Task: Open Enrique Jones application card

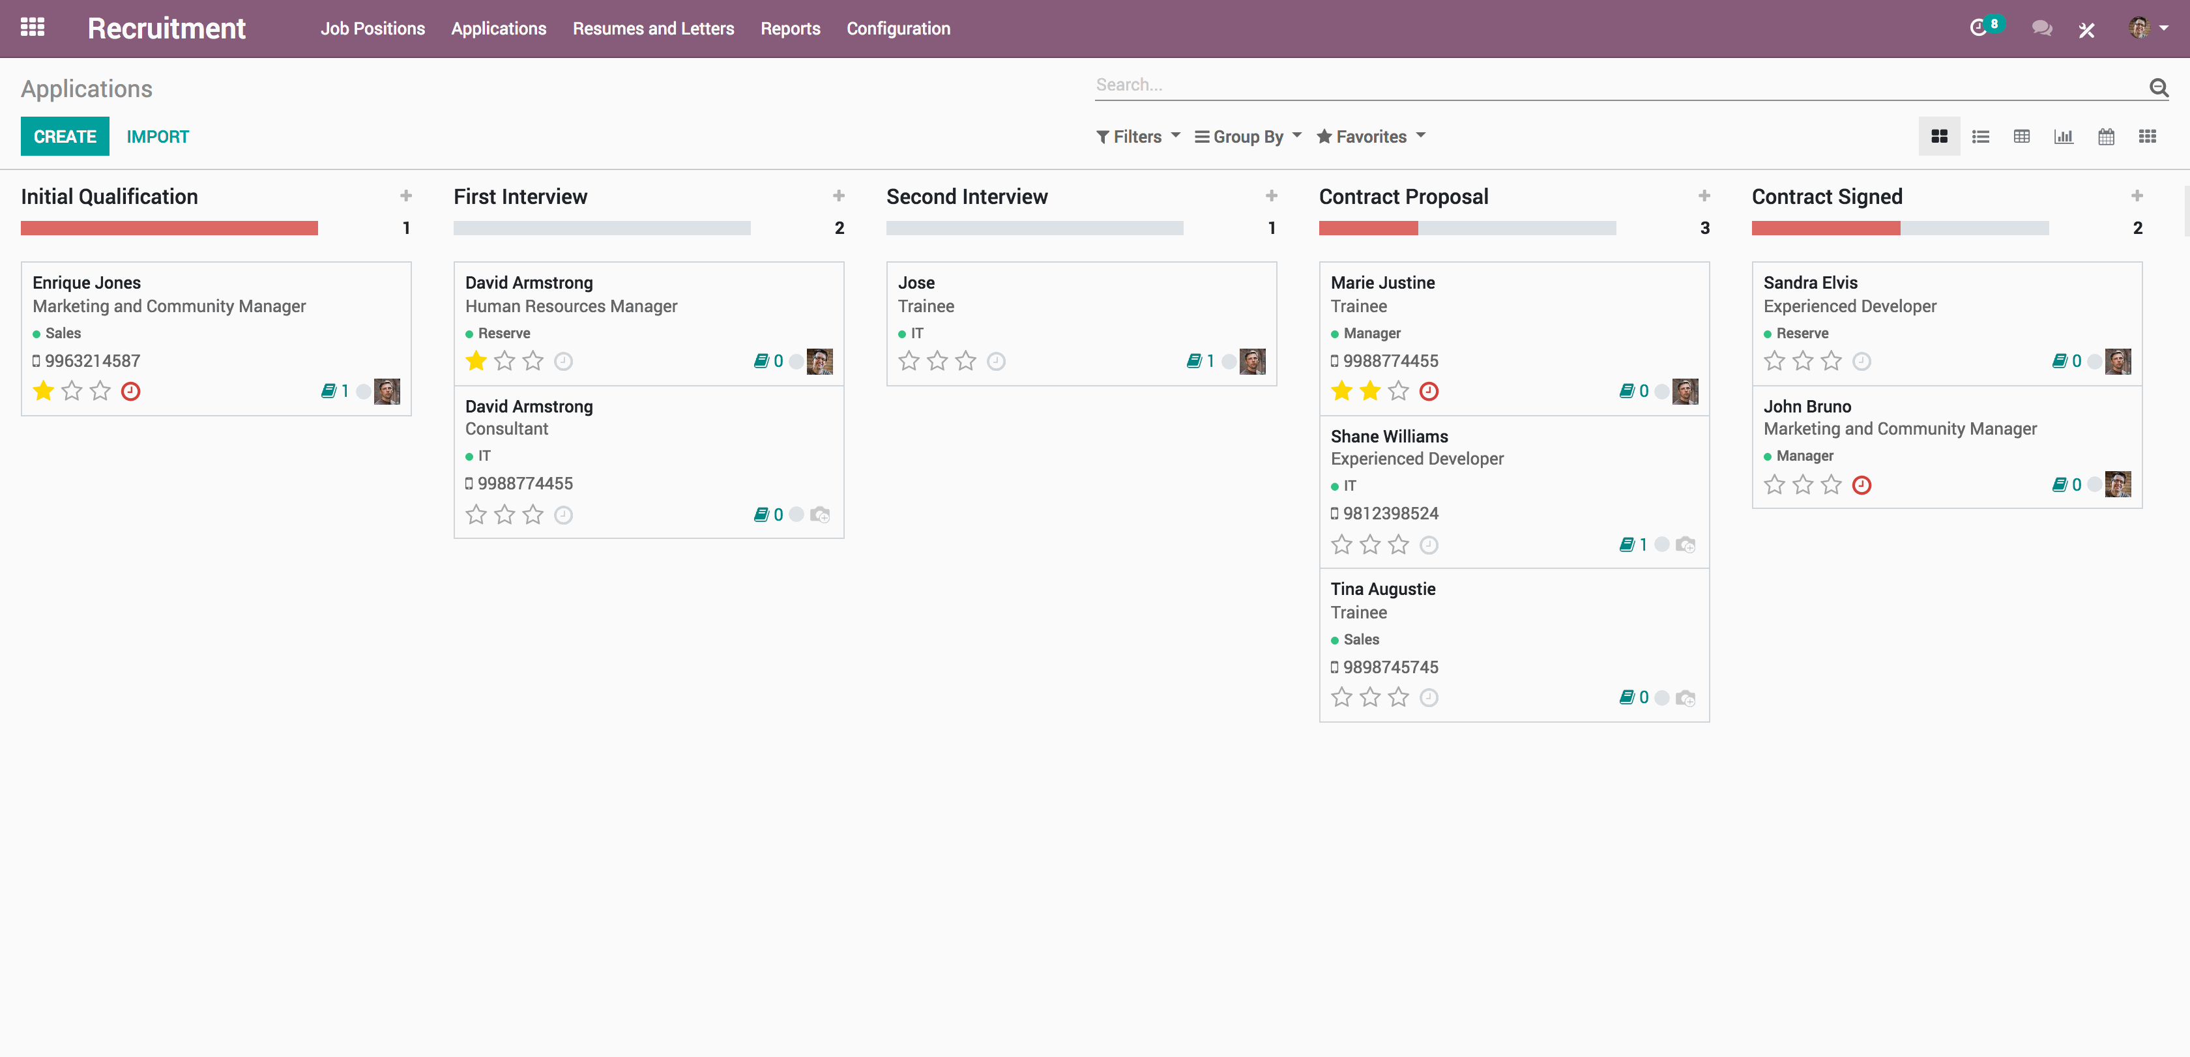Action: tap(216, 339)
